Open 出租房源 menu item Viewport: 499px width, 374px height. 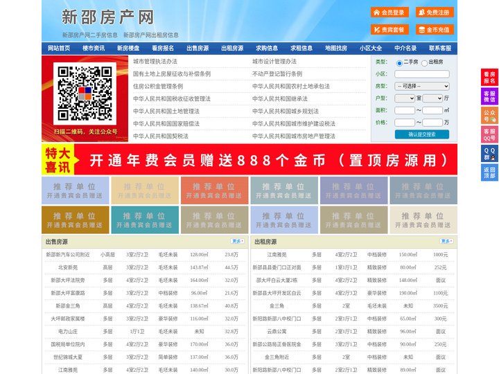click(232, 48)
